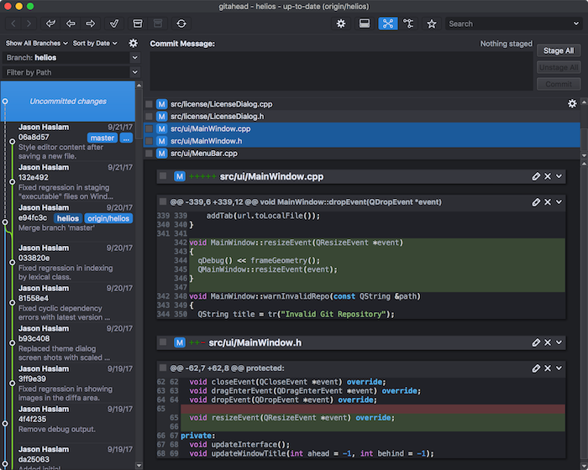Stage src/license/LicenseDialog.cpp checkbox

tap(150, 104)
